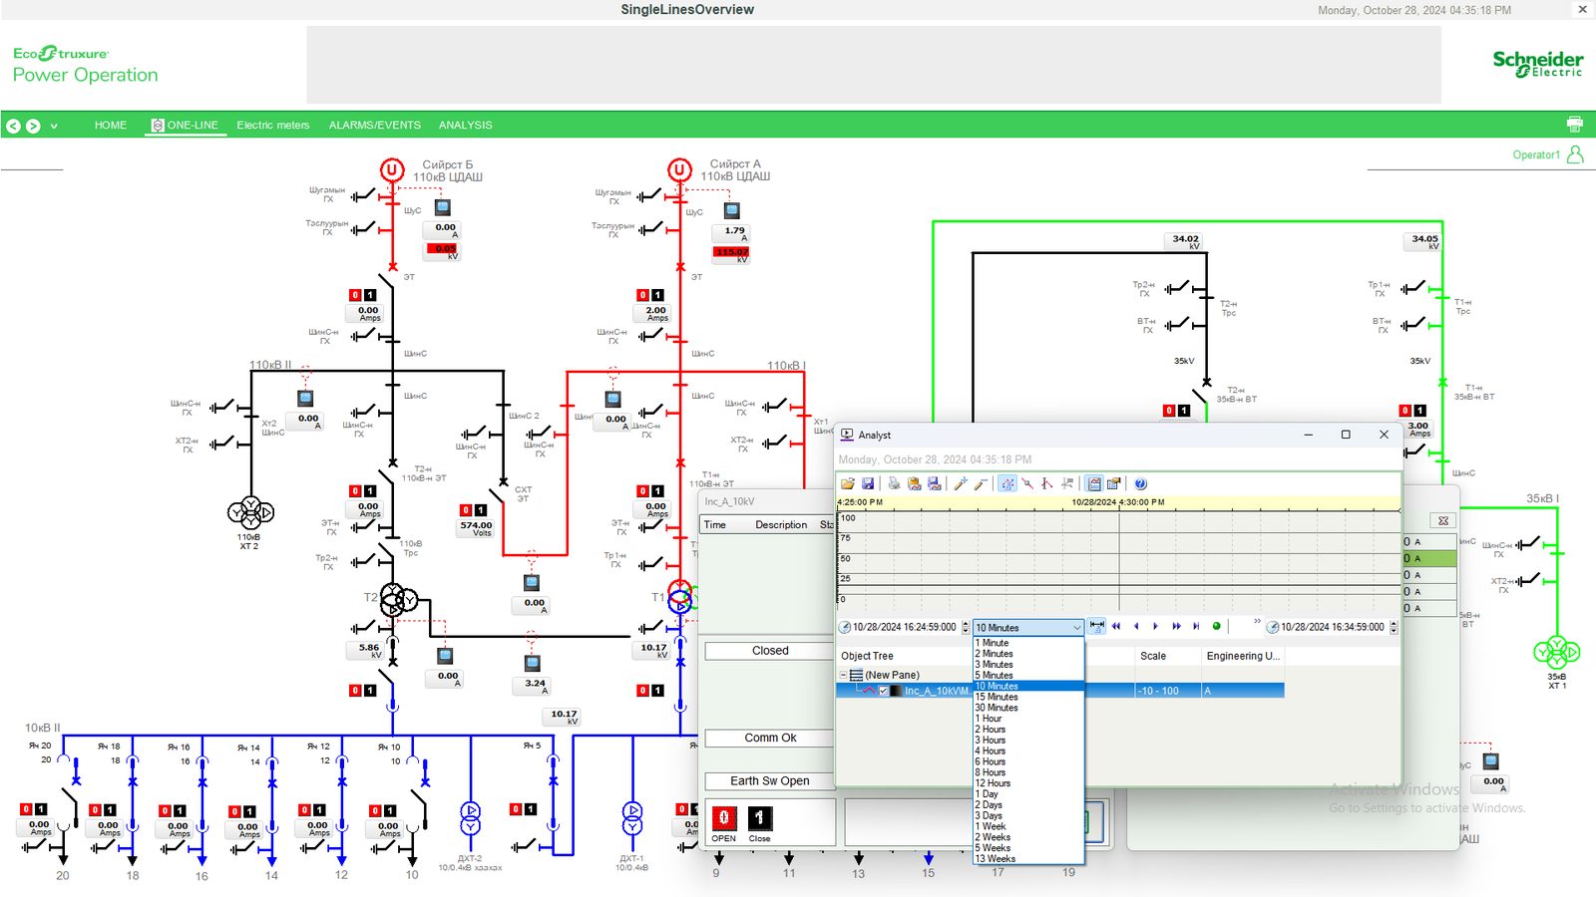This screenshot has height=897, width=1596.
Task: Step the trend back one arrow
Action: (1136, 627)
